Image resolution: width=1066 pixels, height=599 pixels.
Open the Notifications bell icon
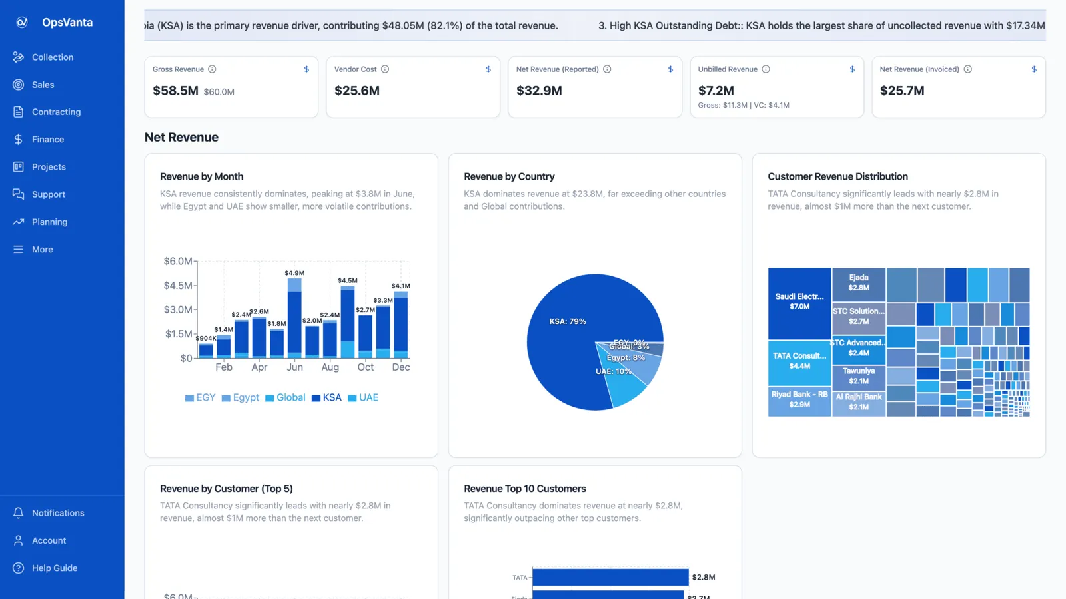[x=18, y=513]
